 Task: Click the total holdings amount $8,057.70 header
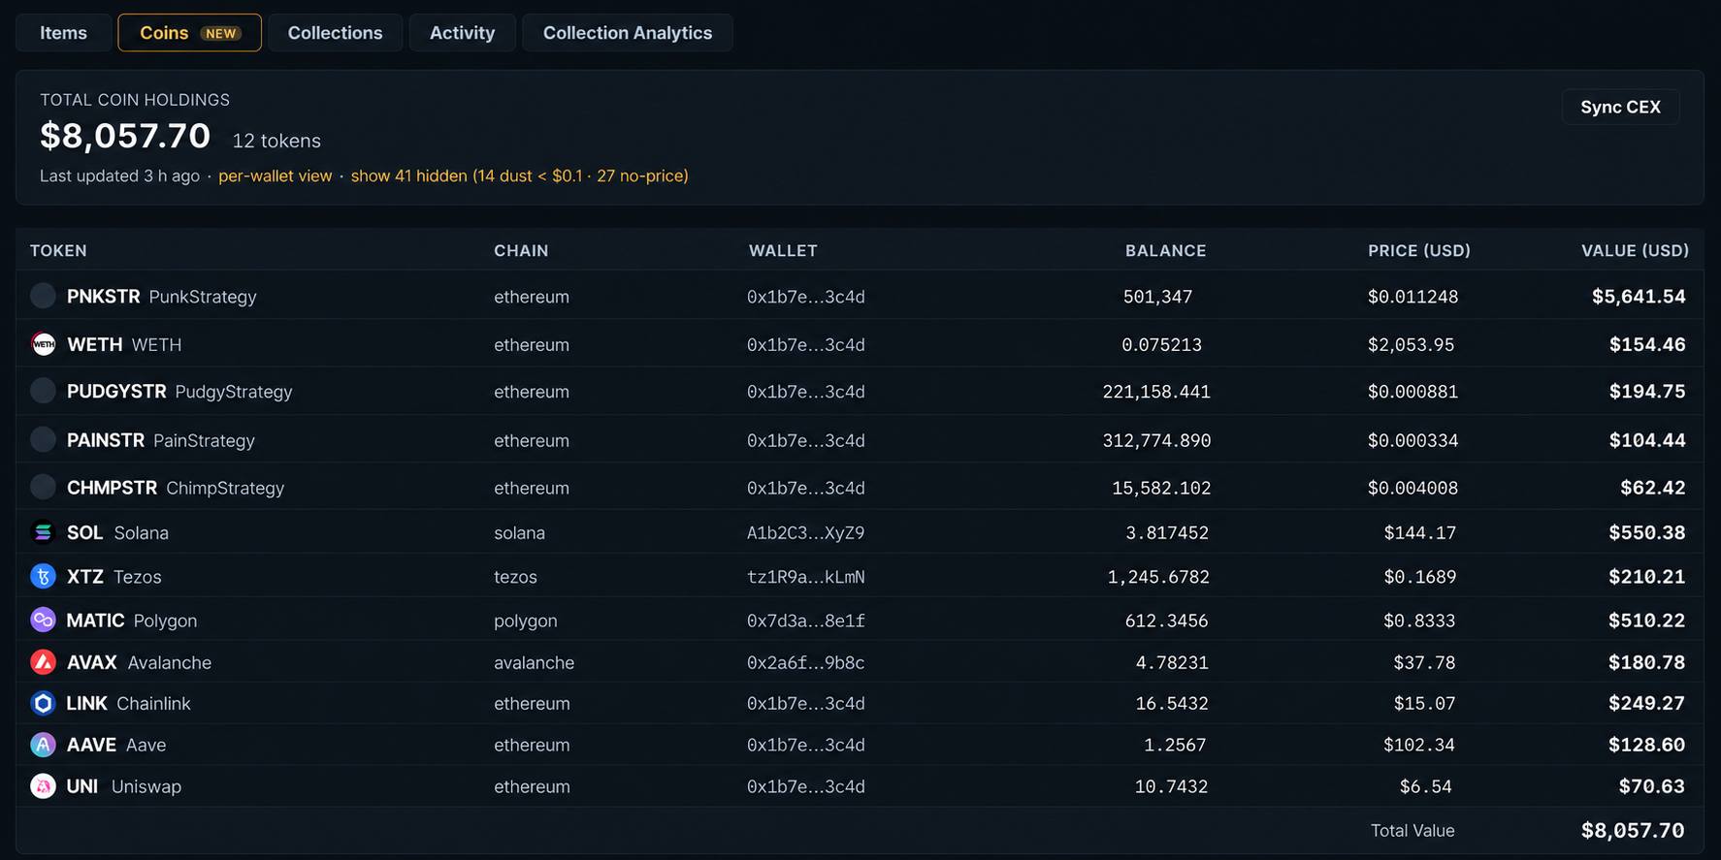[x=125, y=136]
